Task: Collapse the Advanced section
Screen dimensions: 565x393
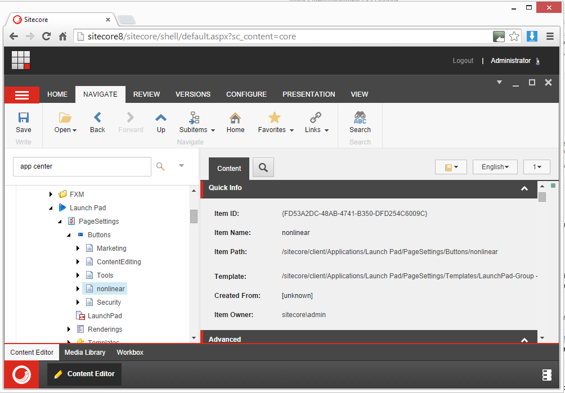Action: 524,340
